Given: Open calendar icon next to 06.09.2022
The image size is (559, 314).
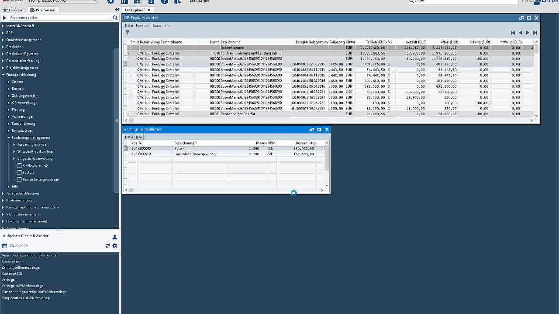Looking at the screenshot, I should pyautogui.click(x=4, y=246).
